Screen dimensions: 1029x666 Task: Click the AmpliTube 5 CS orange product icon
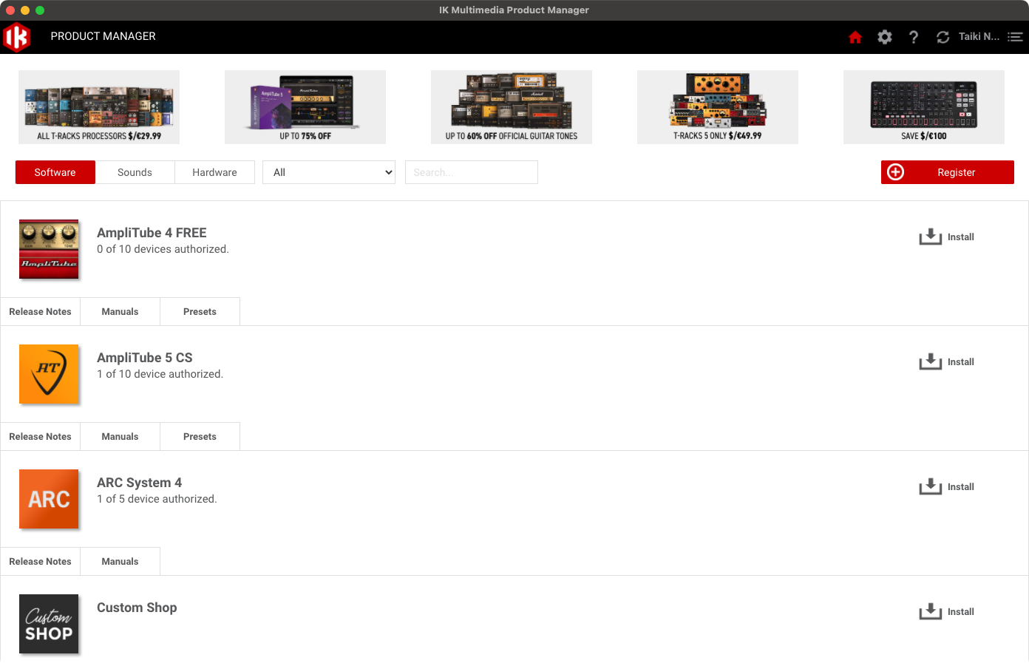49,374
